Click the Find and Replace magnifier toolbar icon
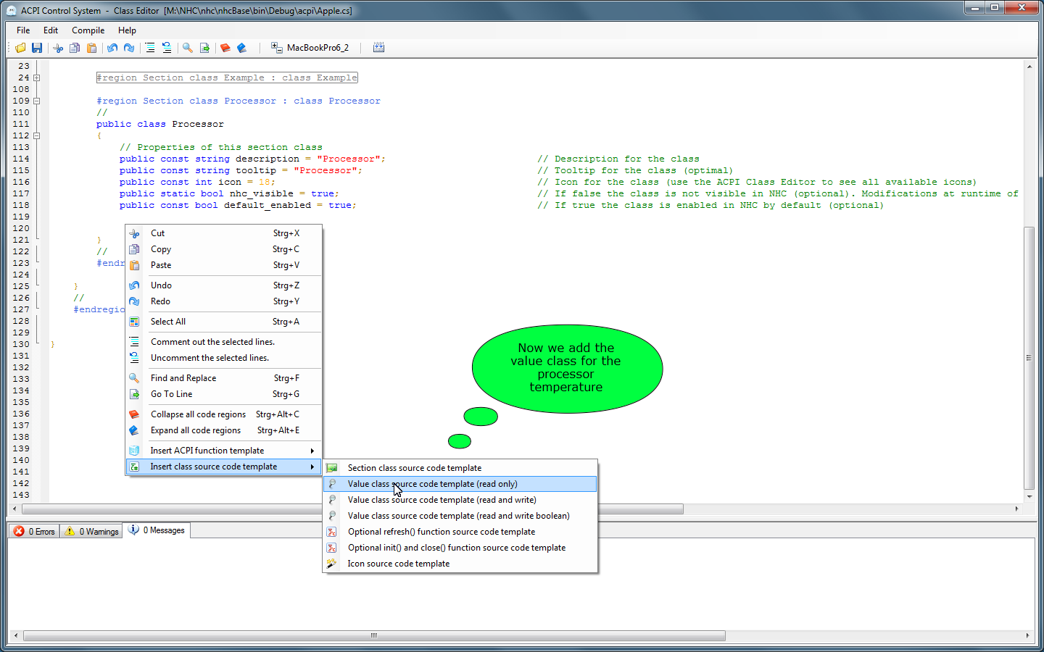The image size is (1044, 652). [188, 48]
